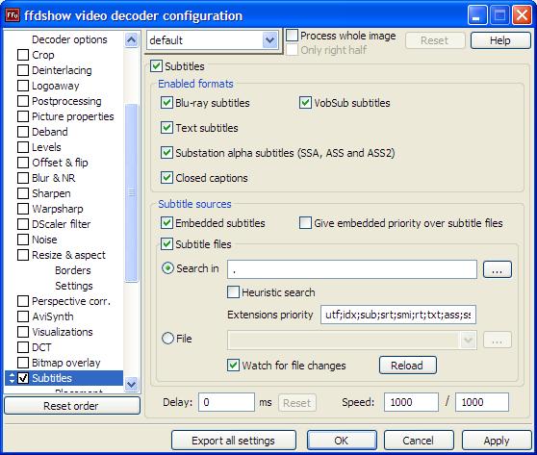Click the Delay input field

(x=226, y=402)
